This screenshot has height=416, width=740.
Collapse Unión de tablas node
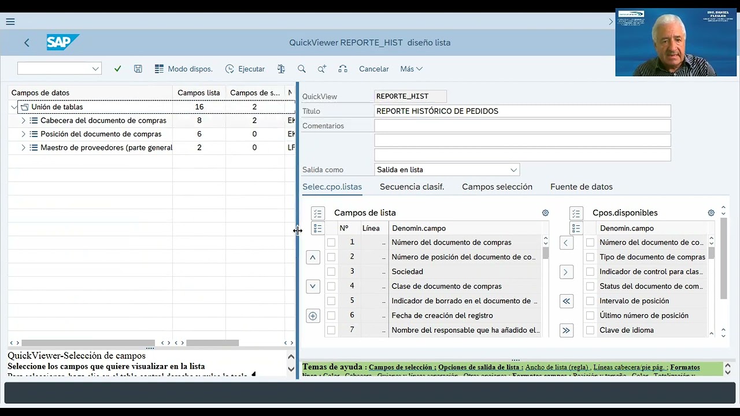14,107
